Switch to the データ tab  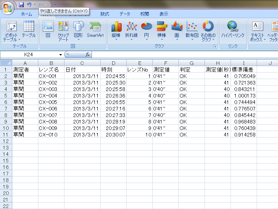125,14
